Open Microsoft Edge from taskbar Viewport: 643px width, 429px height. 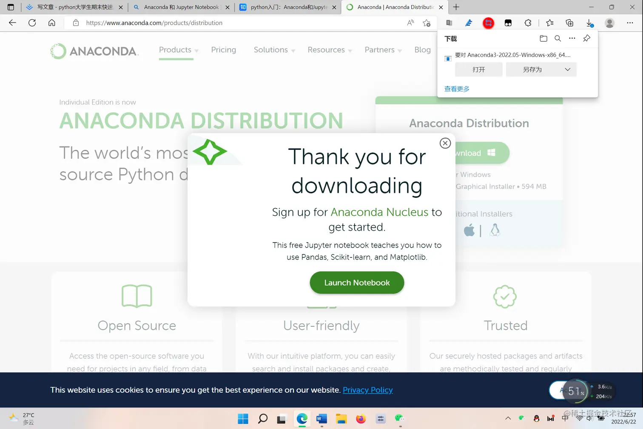(x=302, y=419)
